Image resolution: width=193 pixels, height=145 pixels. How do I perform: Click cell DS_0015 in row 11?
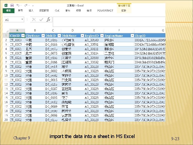[x=53, y=80]
